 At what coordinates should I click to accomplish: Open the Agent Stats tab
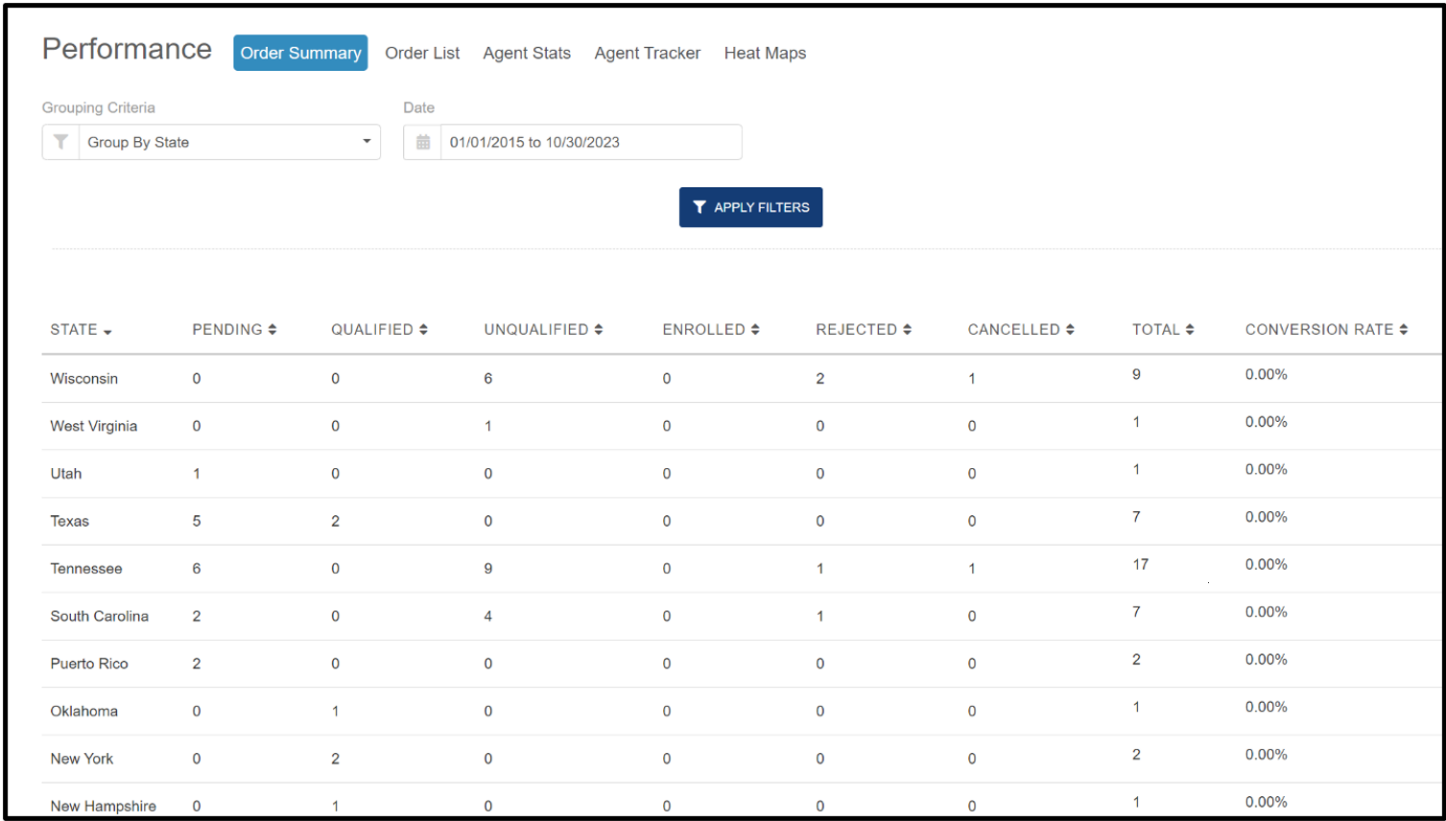[527, 53]
